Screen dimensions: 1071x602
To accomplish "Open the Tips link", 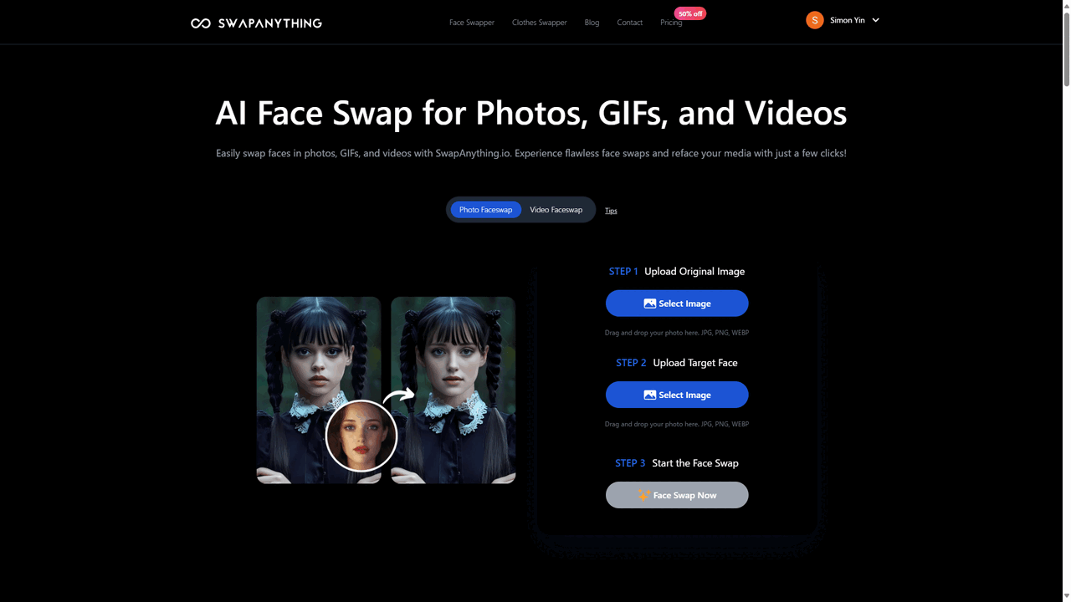I will click(611, 211).
